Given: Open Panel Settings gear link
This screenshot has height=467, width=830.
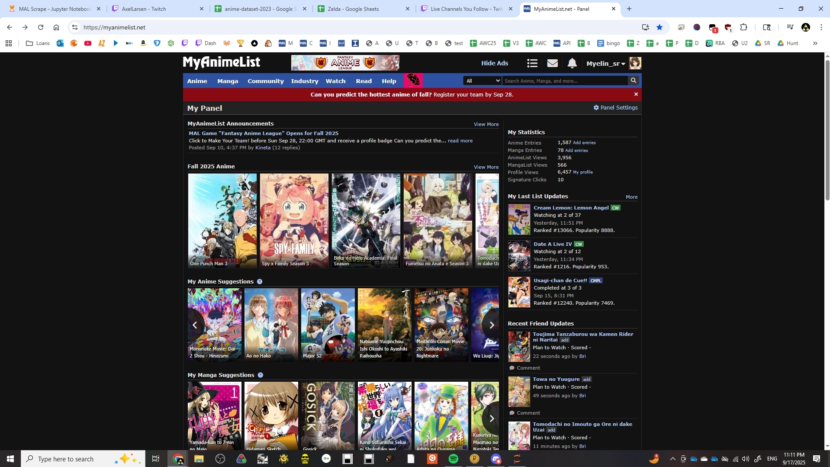Looking at the screenshot, I should [x=615, y=107].
